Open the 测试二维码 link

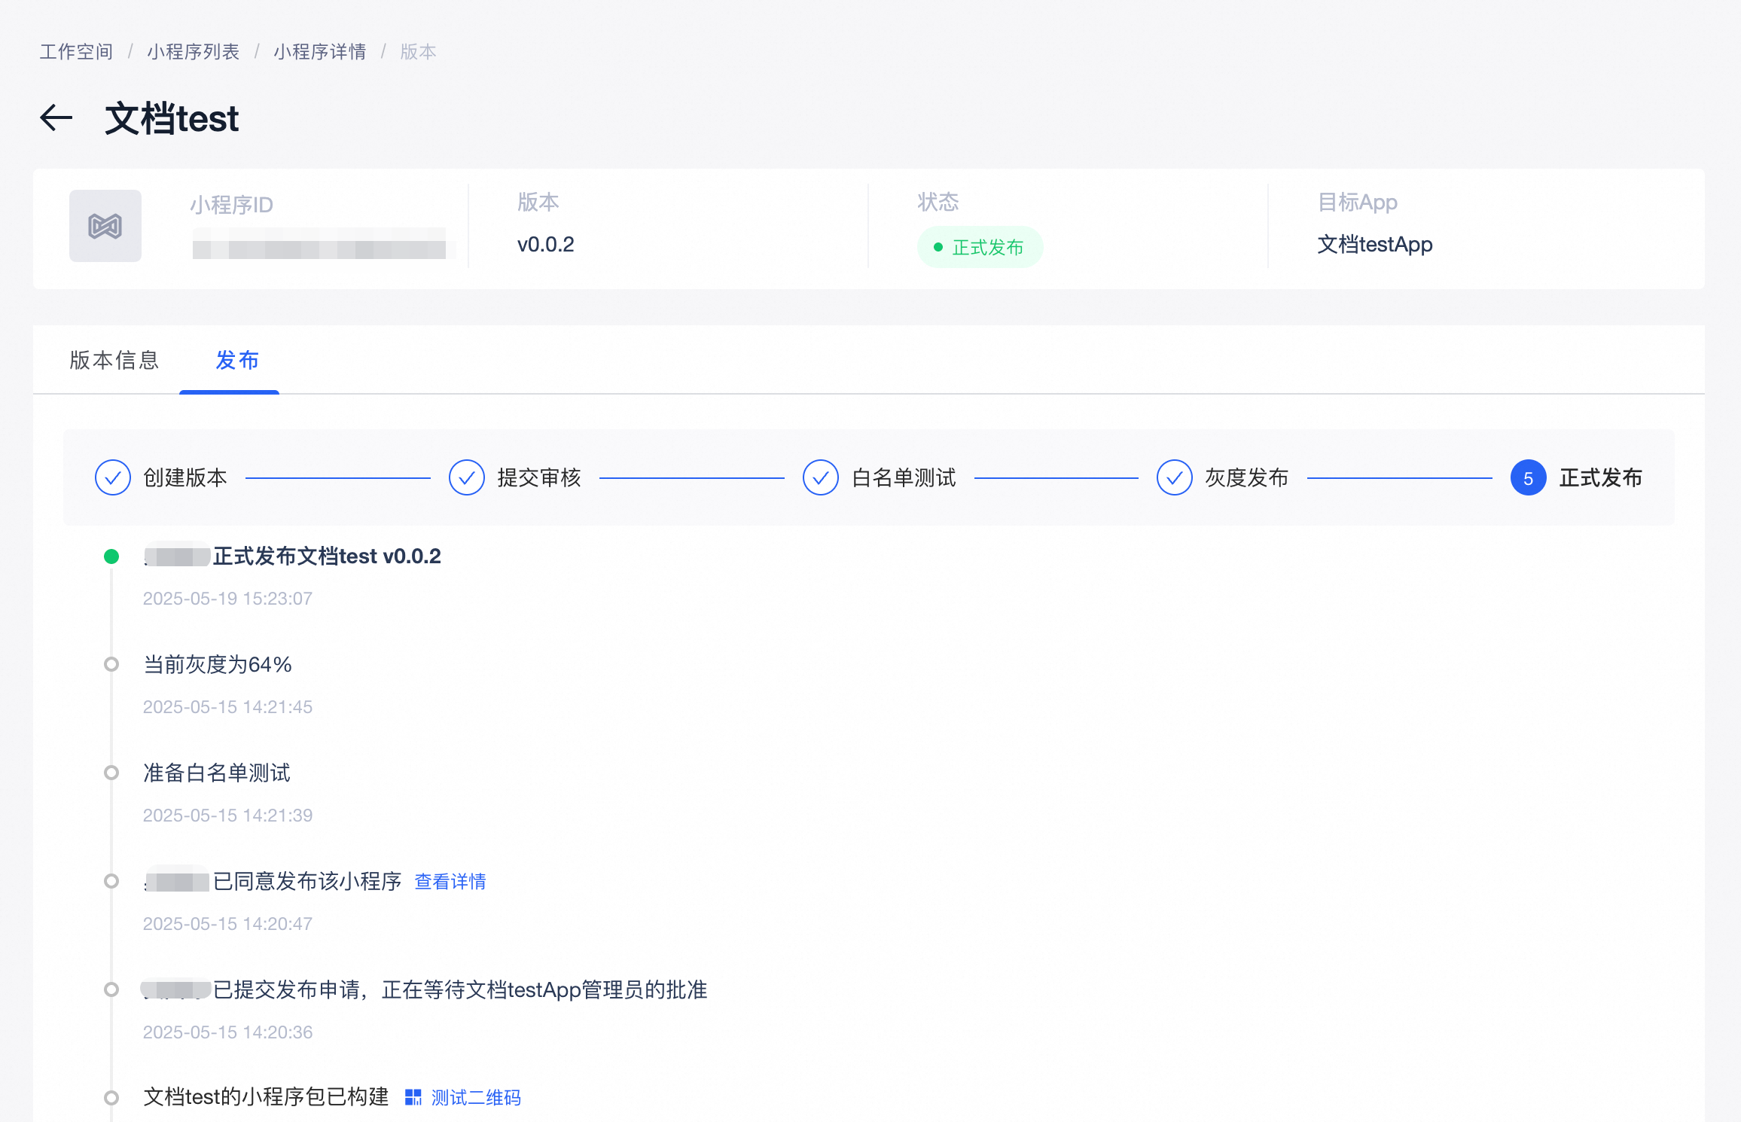[476, 1098]
